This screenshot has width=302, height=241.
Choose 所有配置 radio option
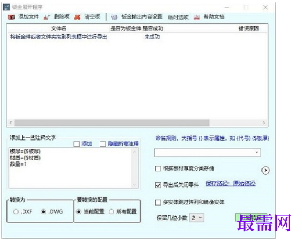pos(112,211)
